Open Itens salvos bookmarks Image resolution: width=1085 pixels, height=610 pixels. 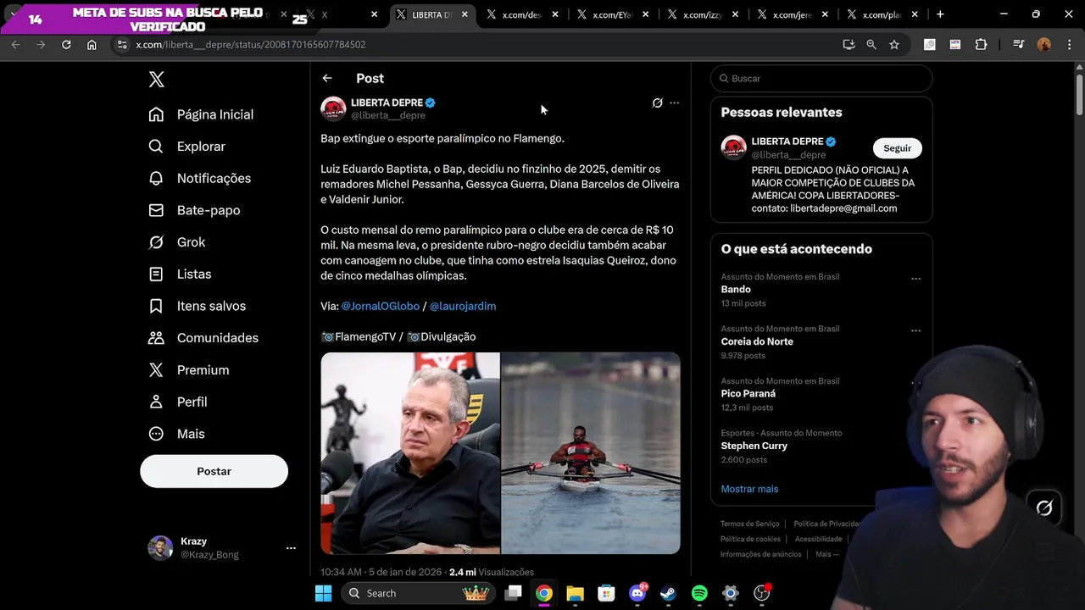click(x=197, y=306)
